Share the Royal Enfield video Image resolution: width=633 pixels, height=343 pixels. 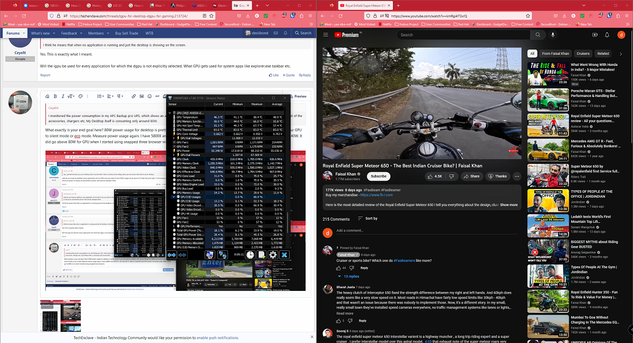(x=472, y=176)
